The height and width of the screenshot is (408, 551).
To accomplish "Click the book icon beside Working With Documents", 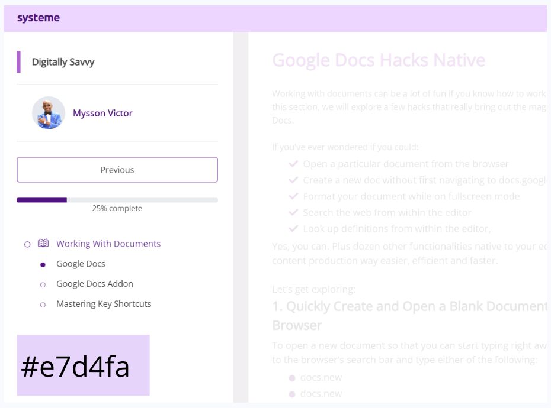I will tap(43, 243).
